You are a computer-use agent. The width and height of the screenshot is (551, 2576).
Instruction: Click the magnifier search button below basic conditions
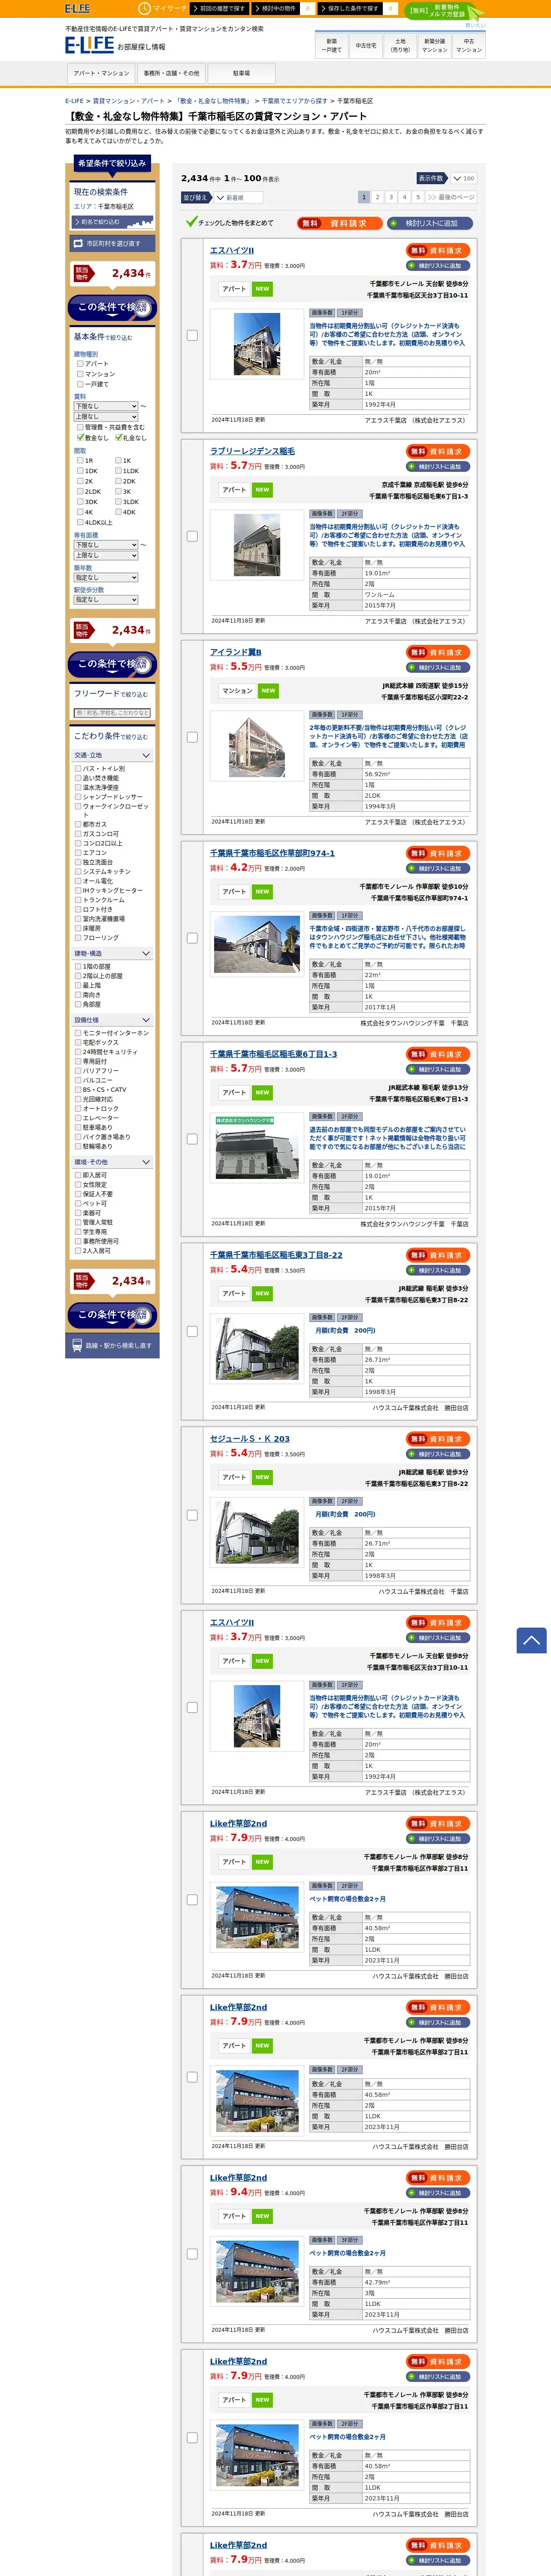click(x=112, y=664)
